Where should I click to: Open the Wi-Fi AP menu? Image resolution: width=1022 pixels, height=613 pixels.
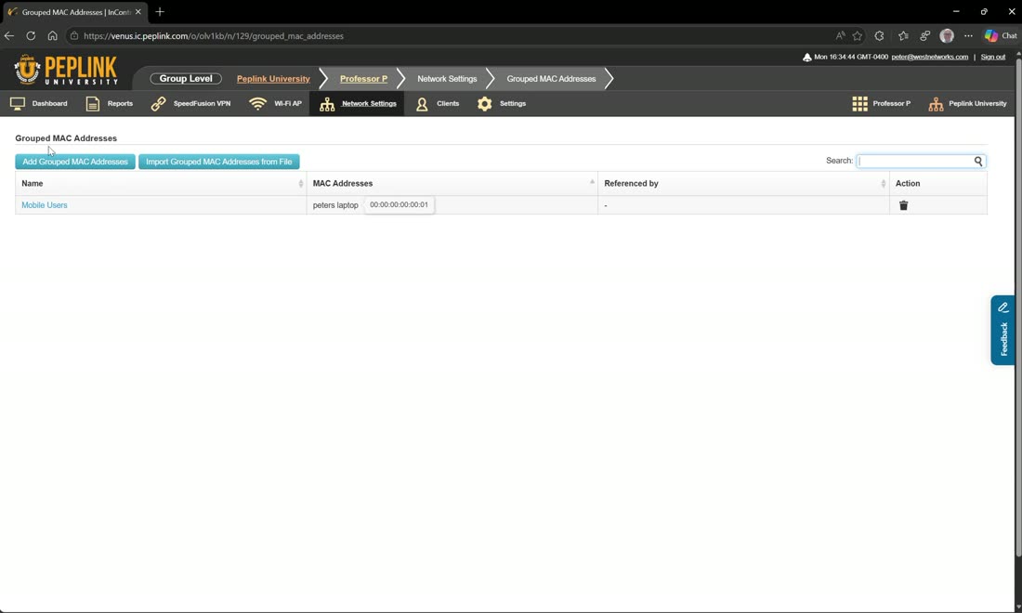(x=288, y=104)
